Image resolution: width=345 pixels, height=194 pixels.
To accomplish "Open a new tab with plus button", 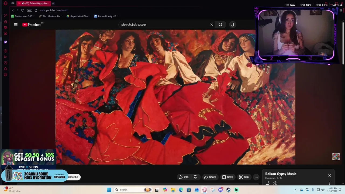I will (53, 4).
